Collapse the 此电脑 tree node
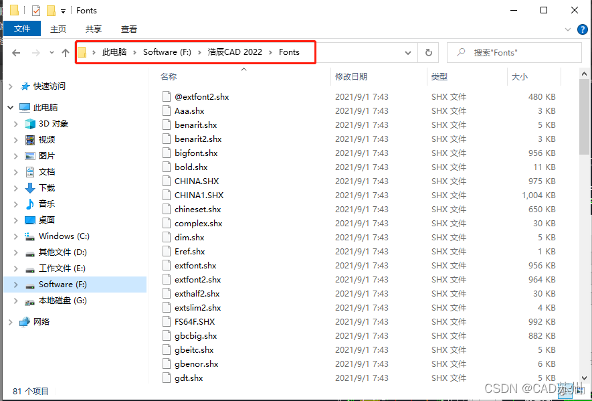 point(10,108)
